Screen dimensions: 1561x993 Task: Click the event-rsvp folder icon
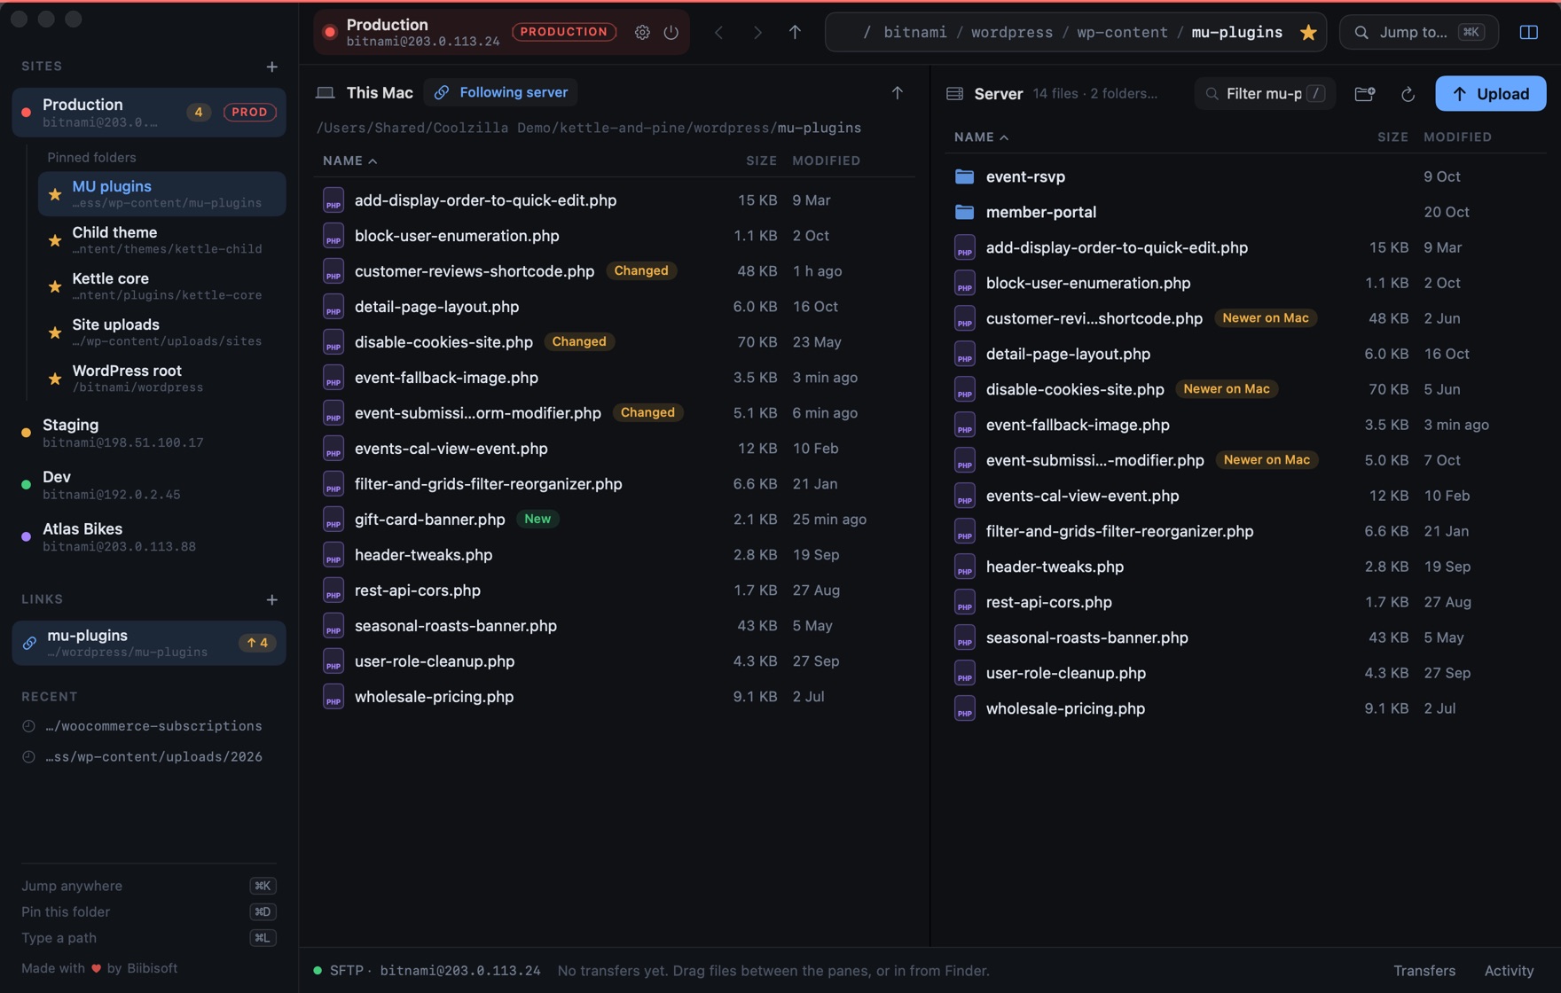point(965,176)
